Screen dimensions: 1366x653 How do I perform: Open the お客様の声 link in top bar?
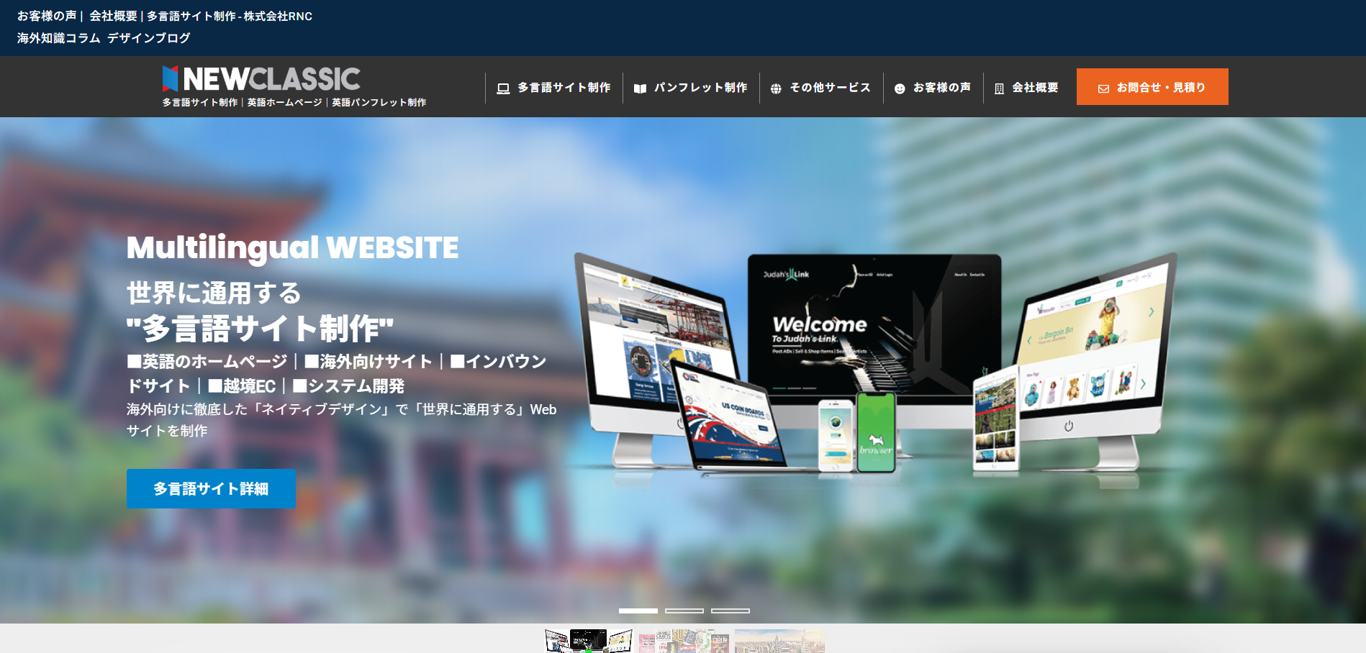point(47,16)
